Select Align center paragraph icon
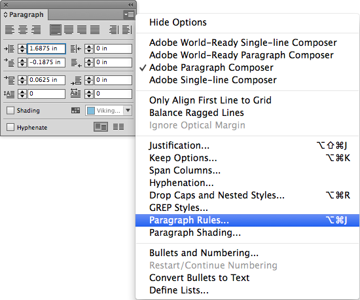Screen dimensions: 360x300 23,30
